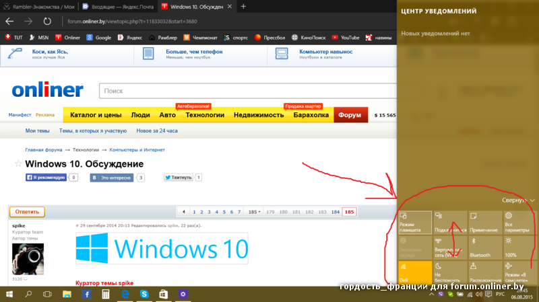
Task: Click the Ответить reply button
Action: [x=27, y=212]
